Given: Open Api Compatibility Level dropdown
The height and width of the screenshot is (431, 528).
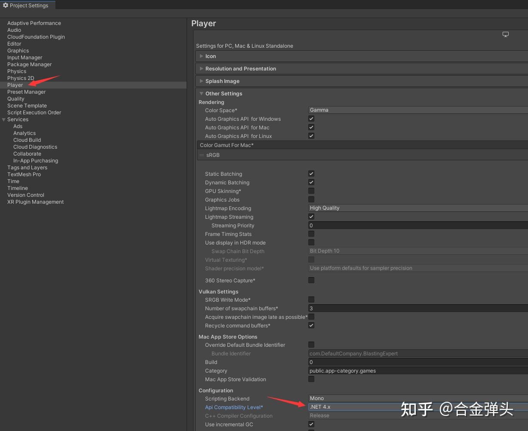Looking at the screenshot, I should pyautogui.click(x=418, y=407).
